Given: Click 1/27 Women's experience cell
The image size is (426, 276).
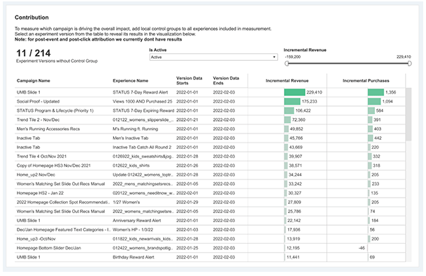Looking at the screenshot, I should [126, 202].
